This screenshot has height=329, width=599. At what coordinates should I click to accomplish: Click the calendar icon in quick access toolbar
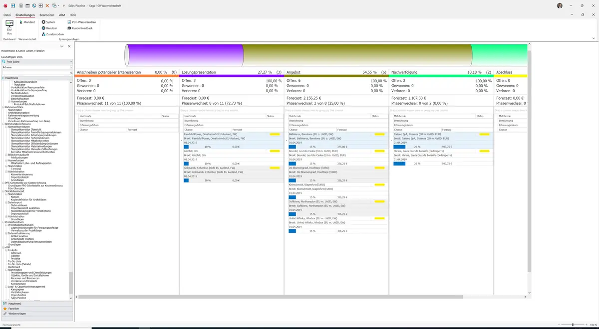(x=27, y=5)
